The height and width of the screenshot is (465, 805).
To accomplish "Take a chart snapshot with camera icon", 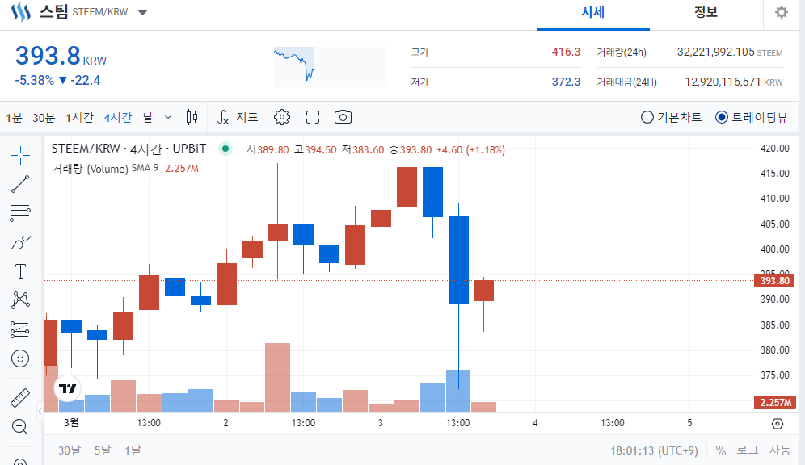I will 343,117.
